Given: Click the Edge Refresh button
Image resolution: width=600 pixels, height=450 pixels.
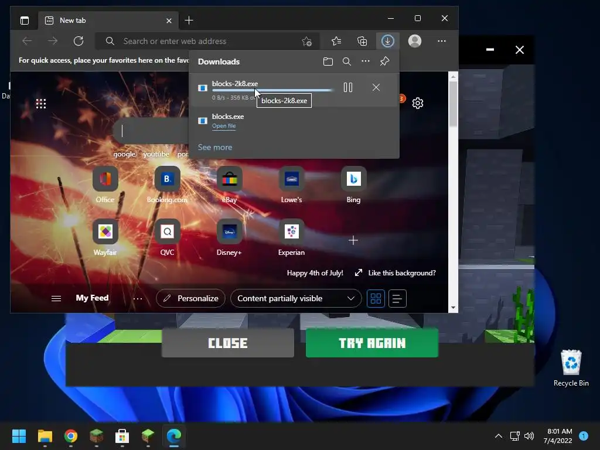Looking at the screenshot, I should tap(79, 41).
